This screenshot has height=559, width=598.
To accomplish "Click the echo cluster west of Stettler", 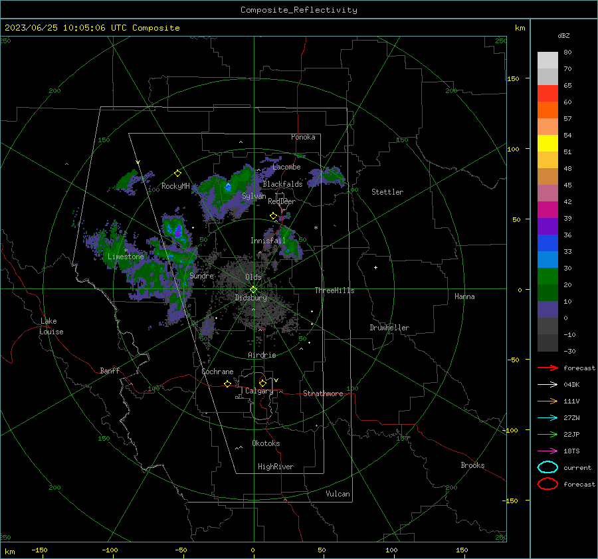I will coord(327,177).
